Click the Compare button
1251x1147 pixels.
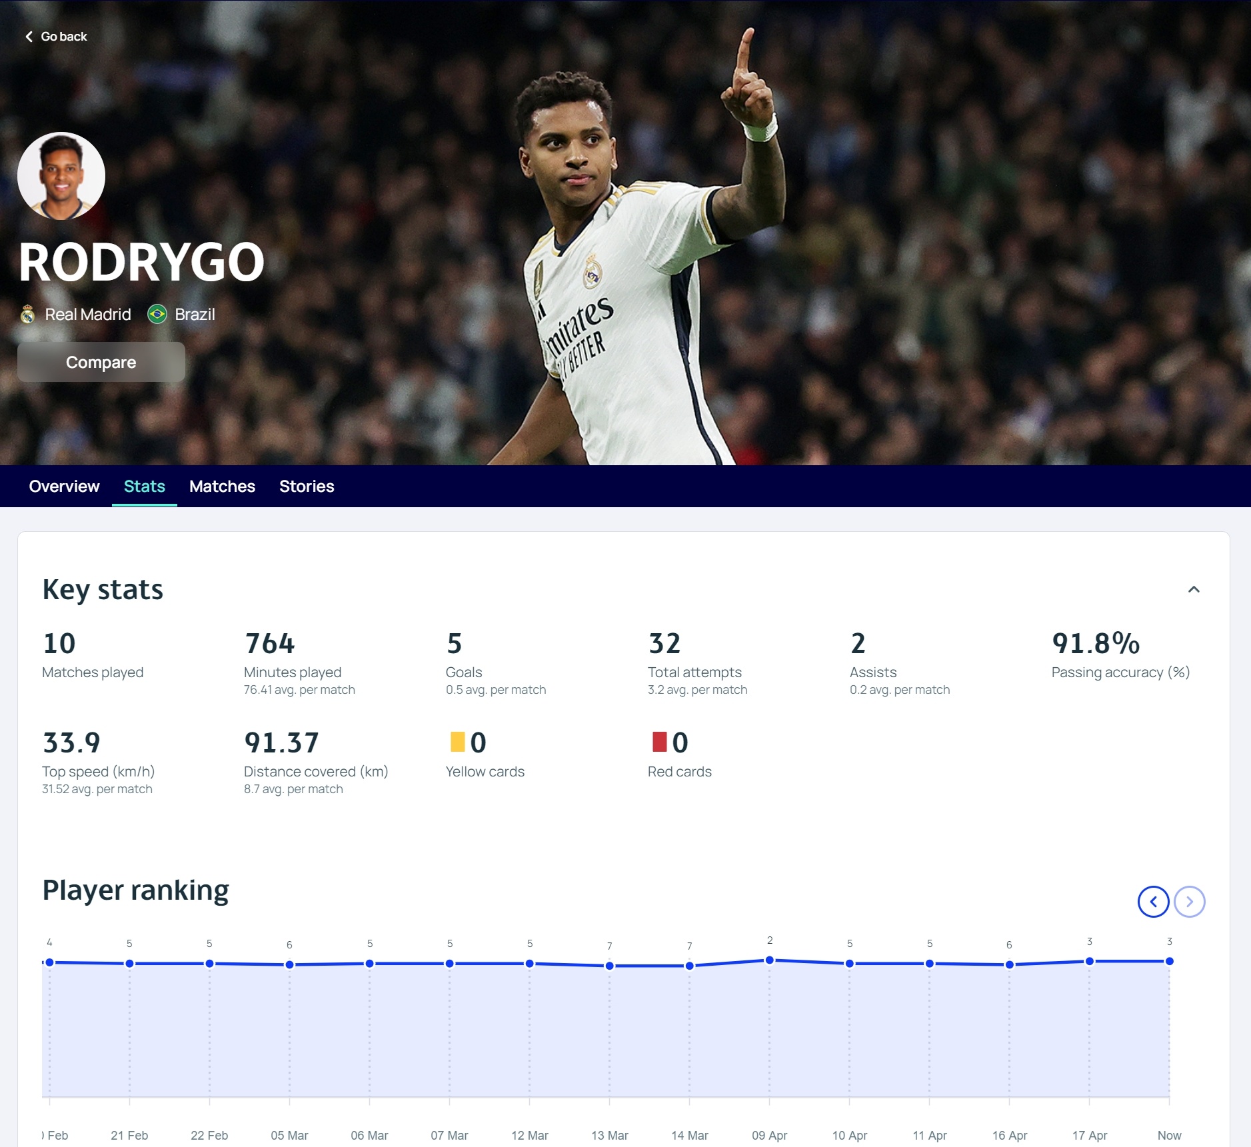point(101,362)
